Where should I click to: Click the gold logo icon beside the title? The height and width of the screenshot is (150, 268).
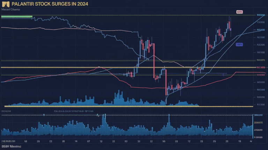tap(6, 4)
